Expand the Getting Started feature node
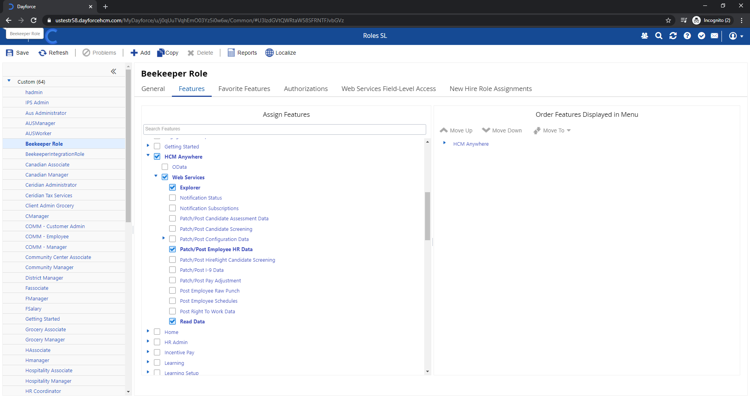This screenshot has height=398, width=750. pyautogui.click(x=148, y=146)
